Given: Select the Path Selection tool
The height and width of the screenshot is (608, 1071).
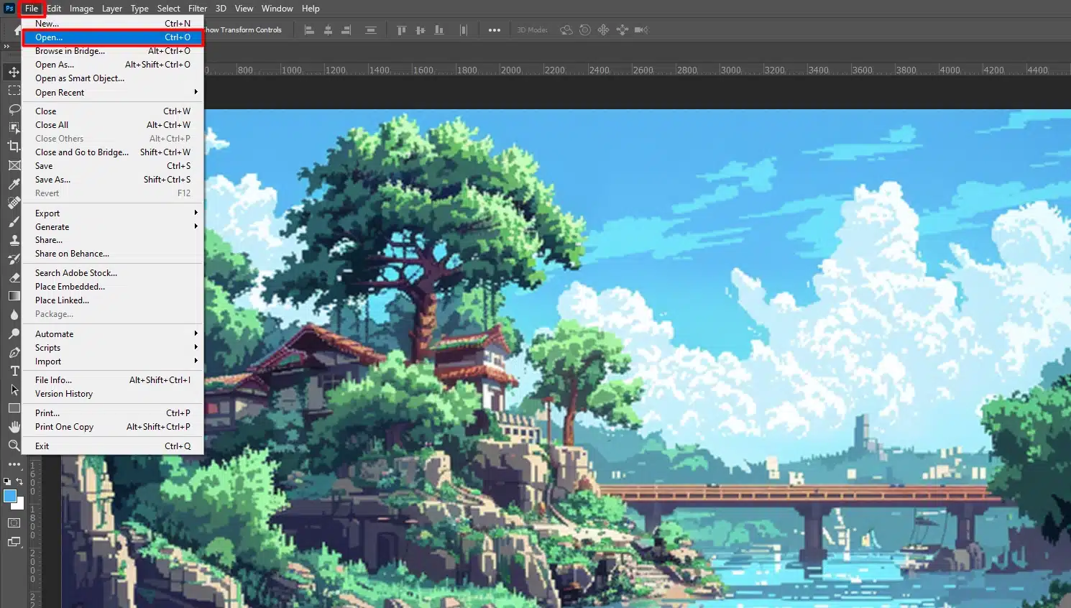Looking at the screenshot, I should pos(14,390).
